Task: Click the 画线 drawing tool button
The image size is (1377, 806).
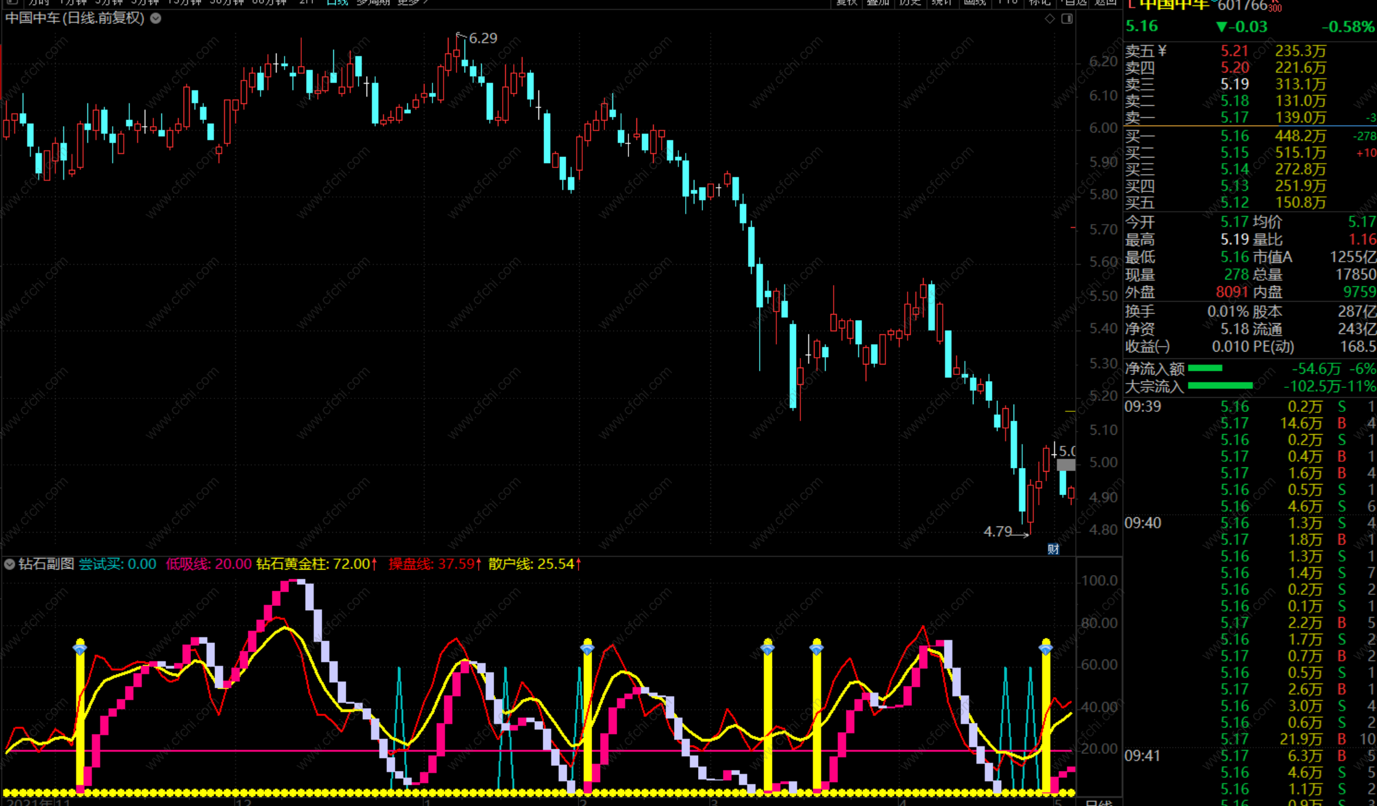Action: (x=975, y=2)
